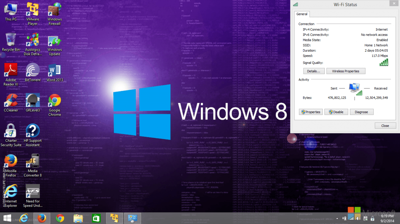The image size is (400, 224).
Task: Click the IPv6 value No network access
Action: tap(374, 35)
